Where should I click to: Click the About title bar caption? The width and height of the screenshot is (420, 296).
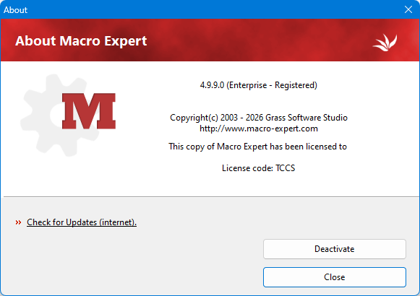pyautogui.click(x=15, y=10)
